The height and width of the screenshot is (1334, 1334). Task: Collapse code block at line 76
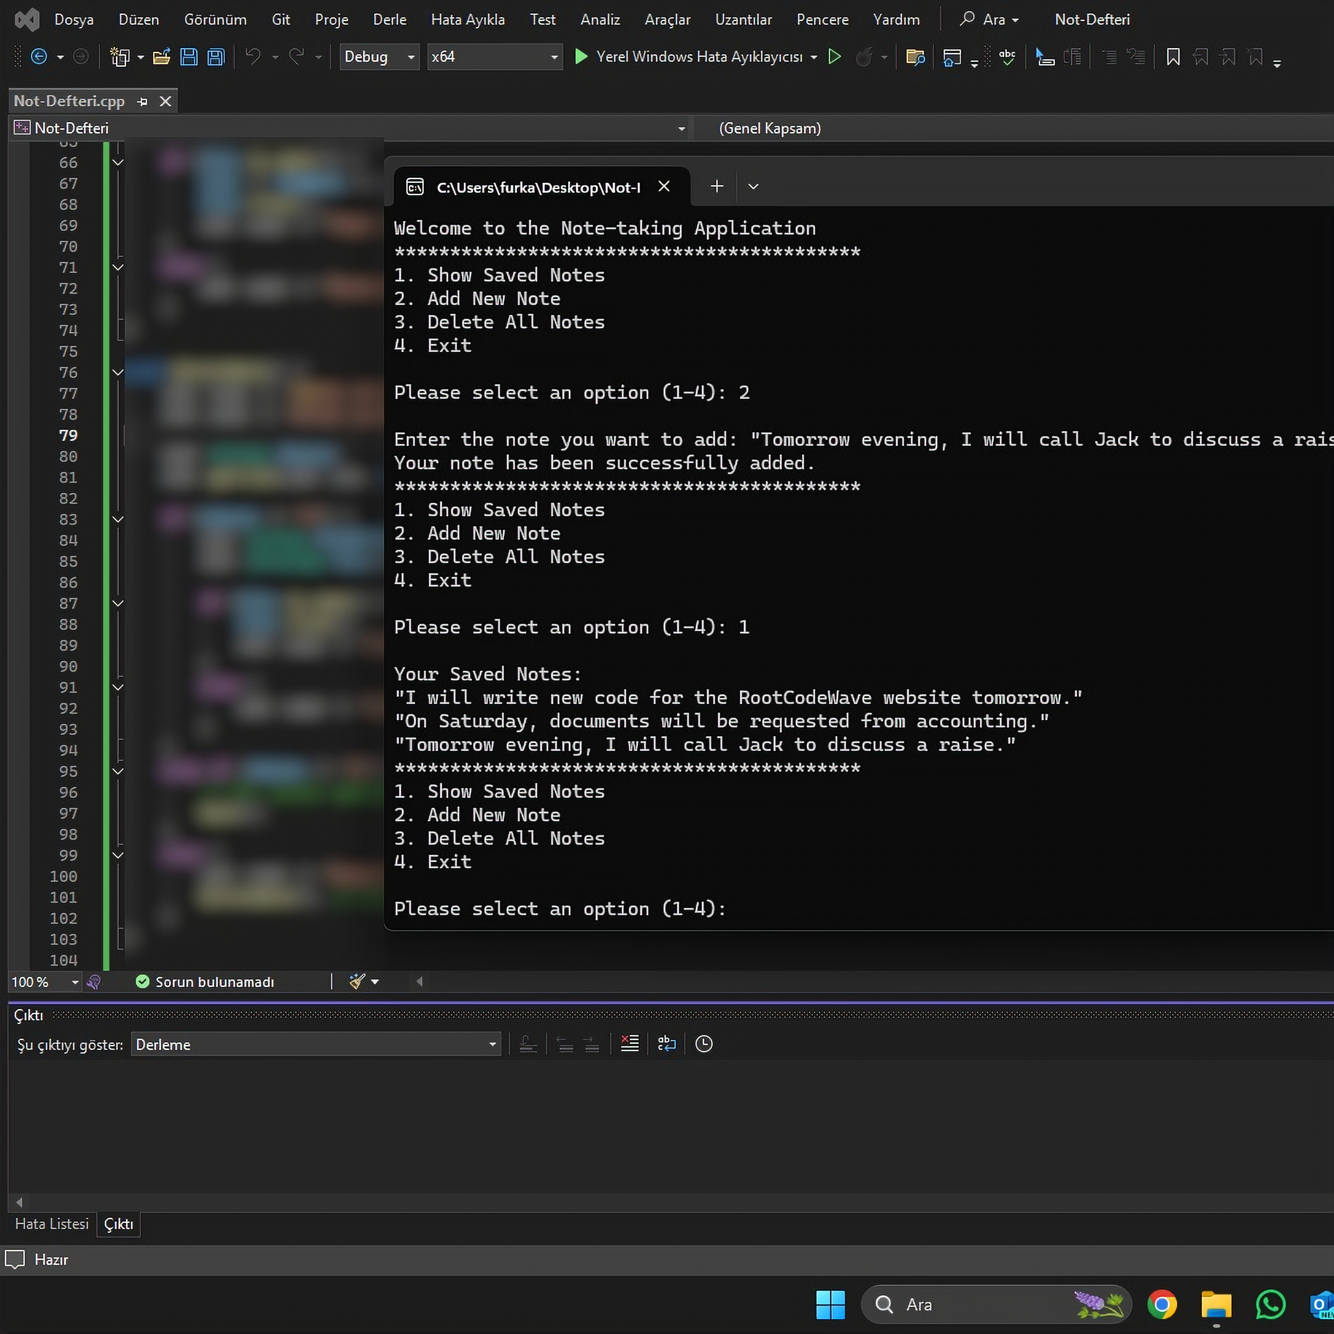coord(118,372)
